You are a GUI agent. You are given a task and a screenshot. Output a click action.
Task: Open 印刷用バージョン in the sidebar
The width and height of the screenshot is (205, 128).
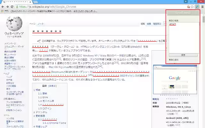pyautogui.click(x=14, y=110)
